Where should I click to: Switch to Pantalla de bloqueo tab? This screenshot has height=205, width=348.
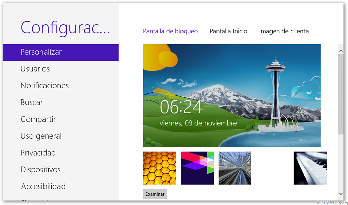coord(170,31)
